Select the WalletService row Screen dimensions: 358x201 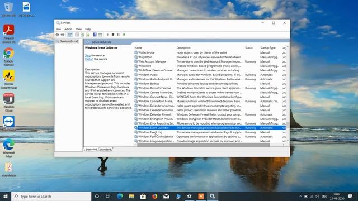210,52
